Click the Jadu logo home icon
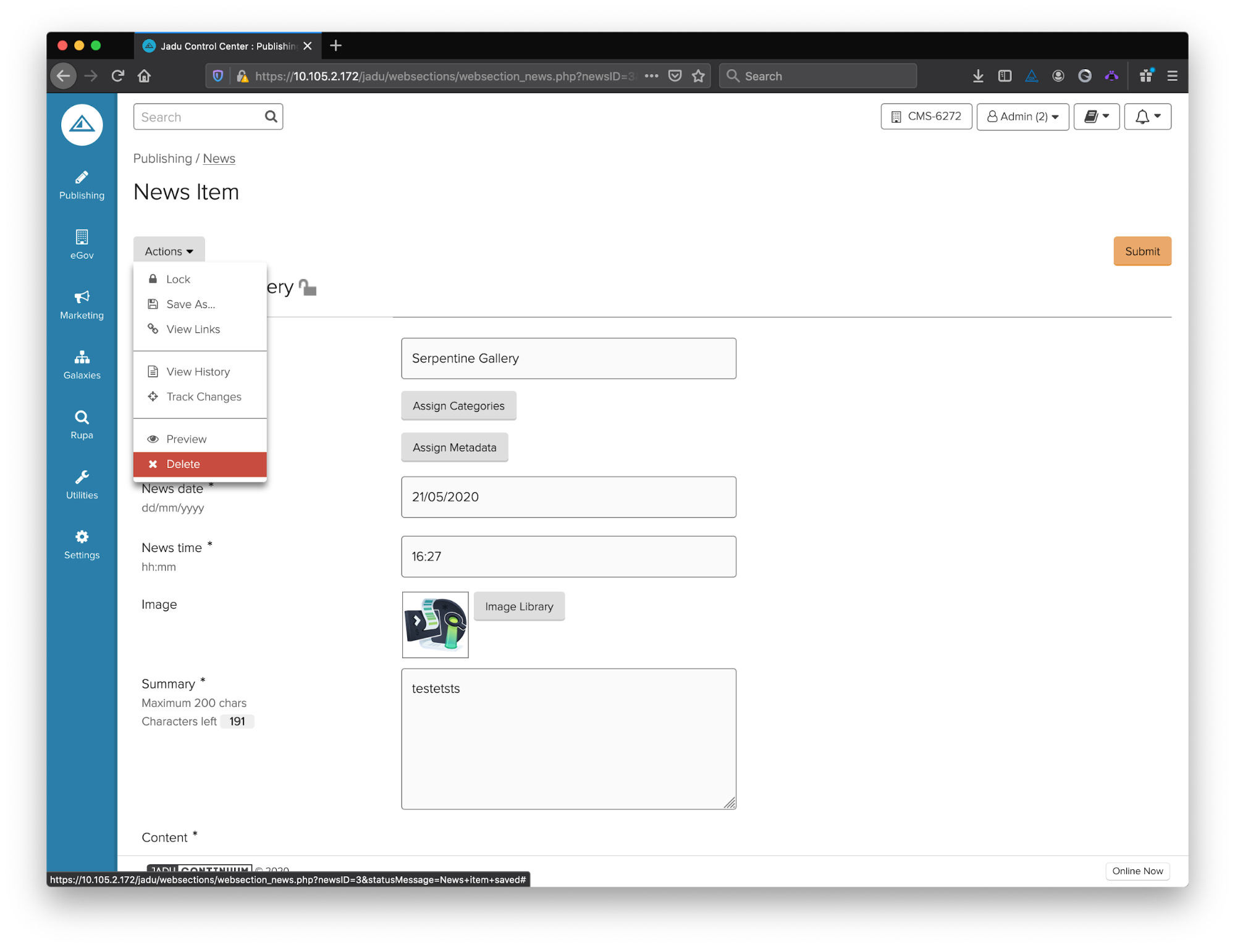 point(82,125)
